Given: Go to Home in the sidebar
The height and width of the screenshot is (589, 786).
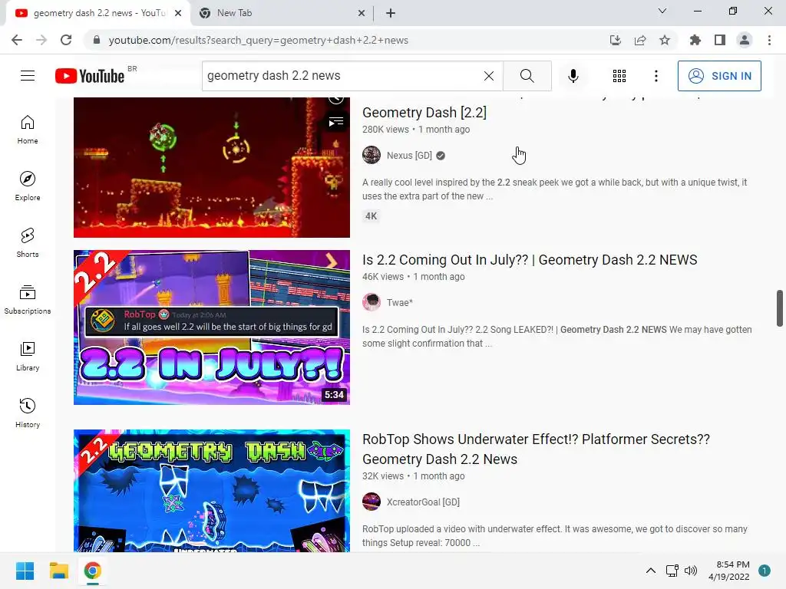Looking at the screenshot, I should (x=28, y=129).
